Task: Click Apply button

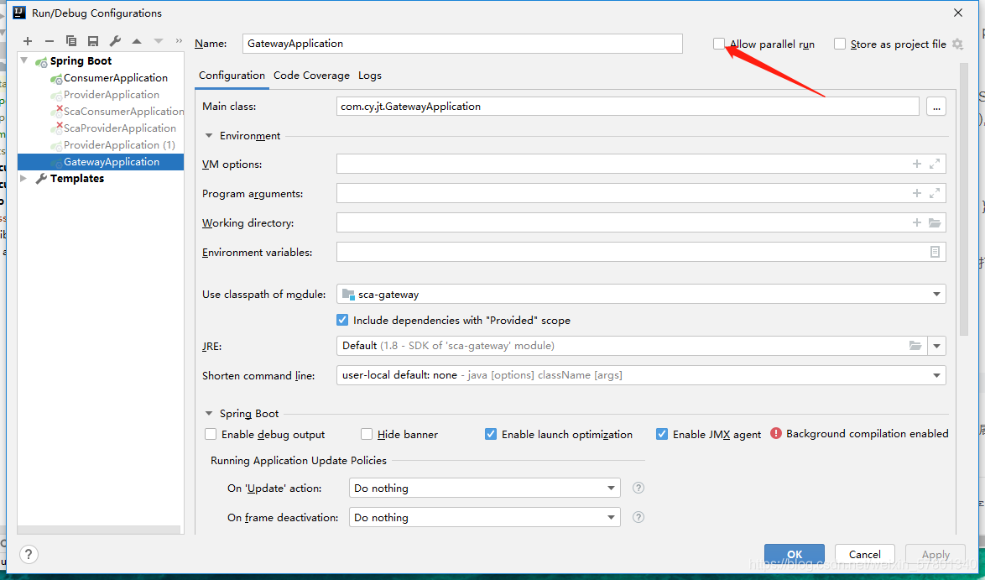Action: click(935, 554)
